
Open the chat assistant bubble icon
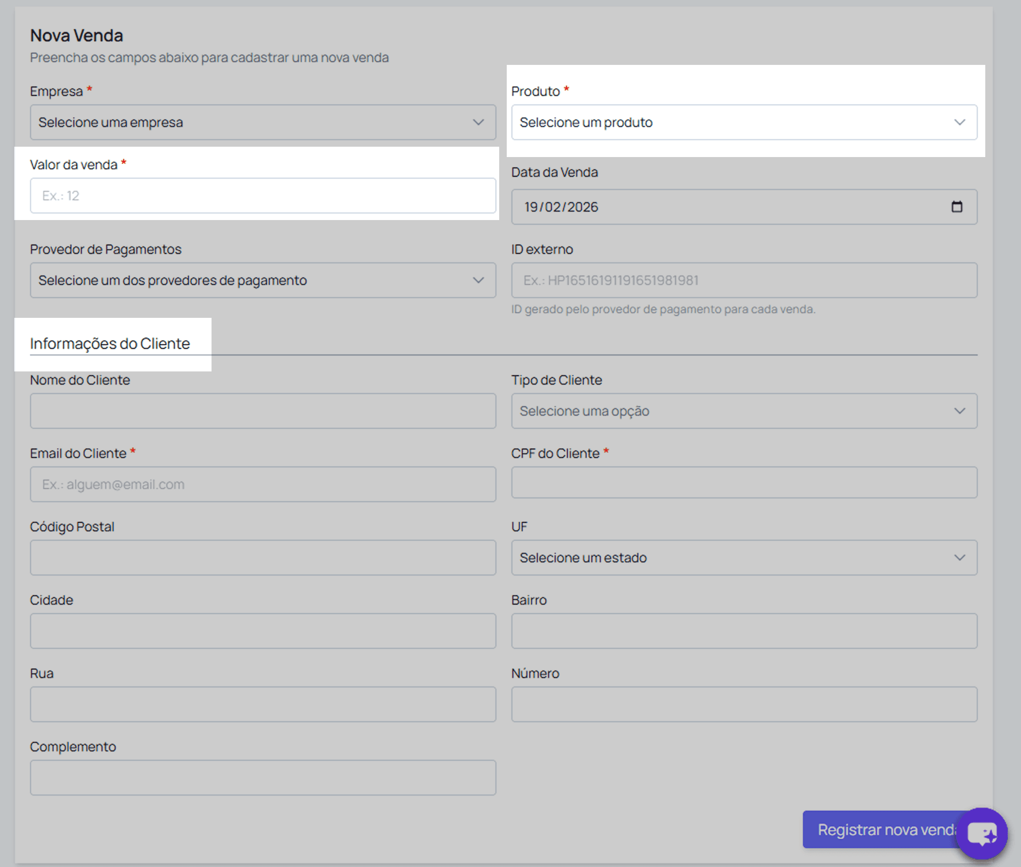pyautogui.click(x=981, y=834)
